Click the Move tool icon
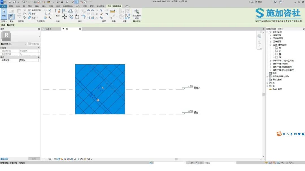The image size is (305, 171). pos(65,17)
